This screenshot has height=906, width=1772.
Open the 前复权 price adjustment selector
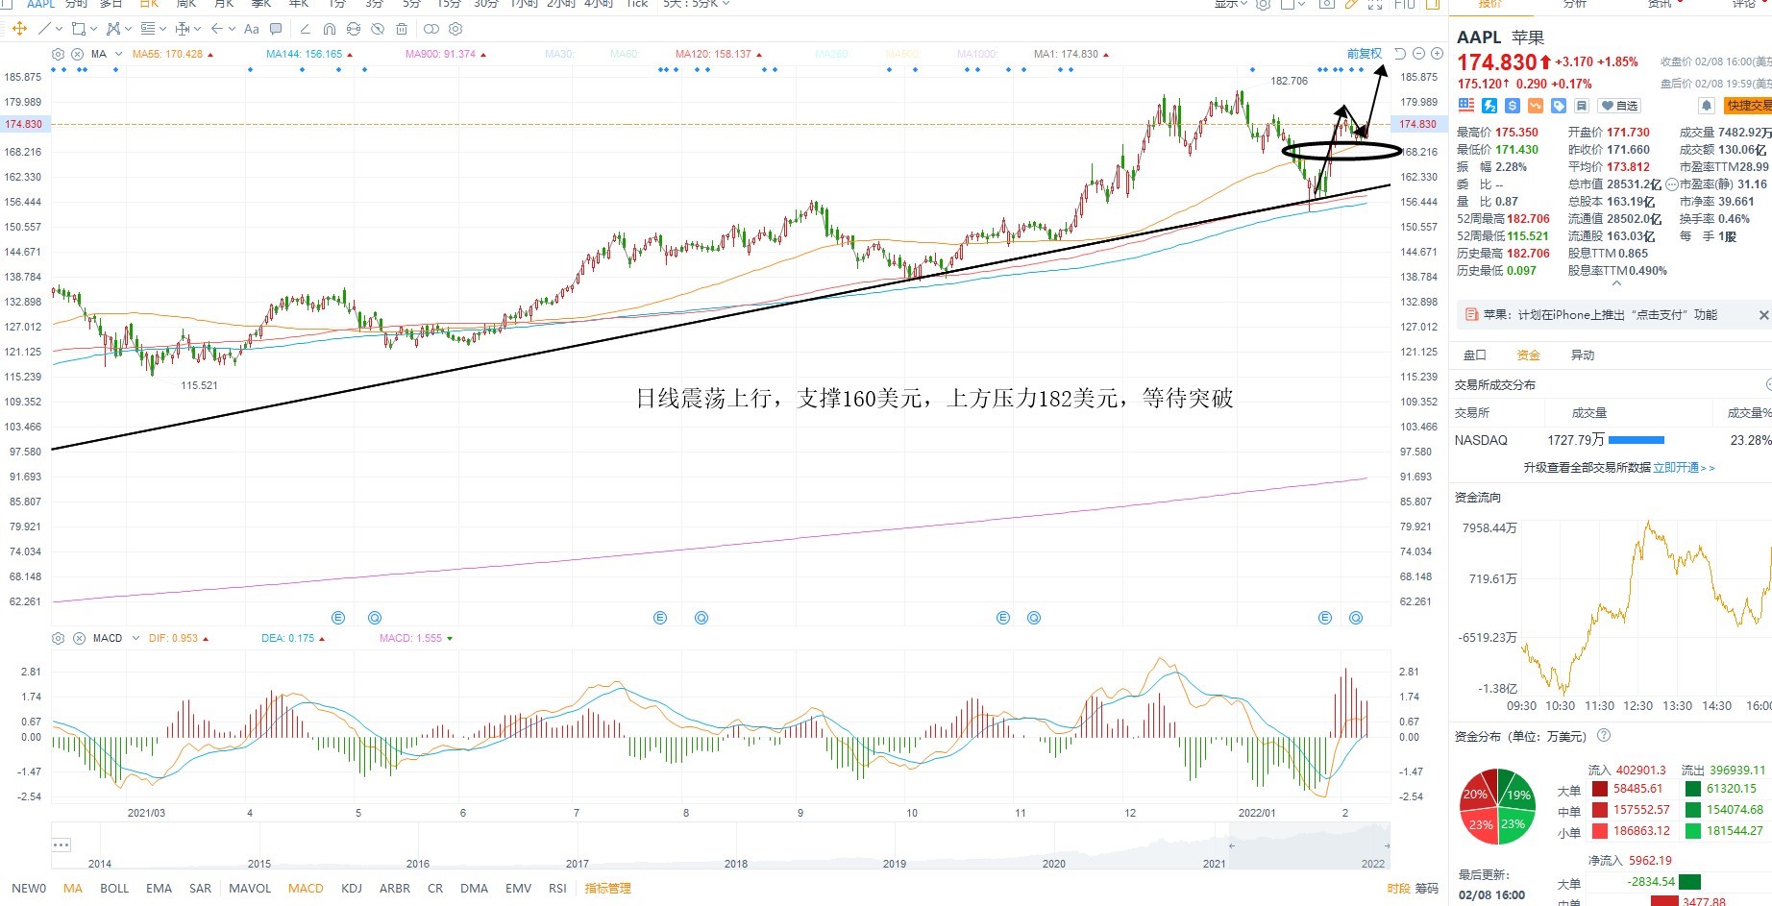tap(1365, 54)
